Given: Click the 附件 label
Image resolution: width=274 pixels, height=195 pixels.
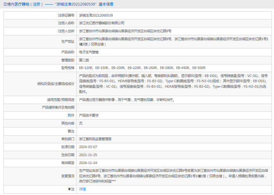Looking at the screenshot, I should click(x=71, y=115).
